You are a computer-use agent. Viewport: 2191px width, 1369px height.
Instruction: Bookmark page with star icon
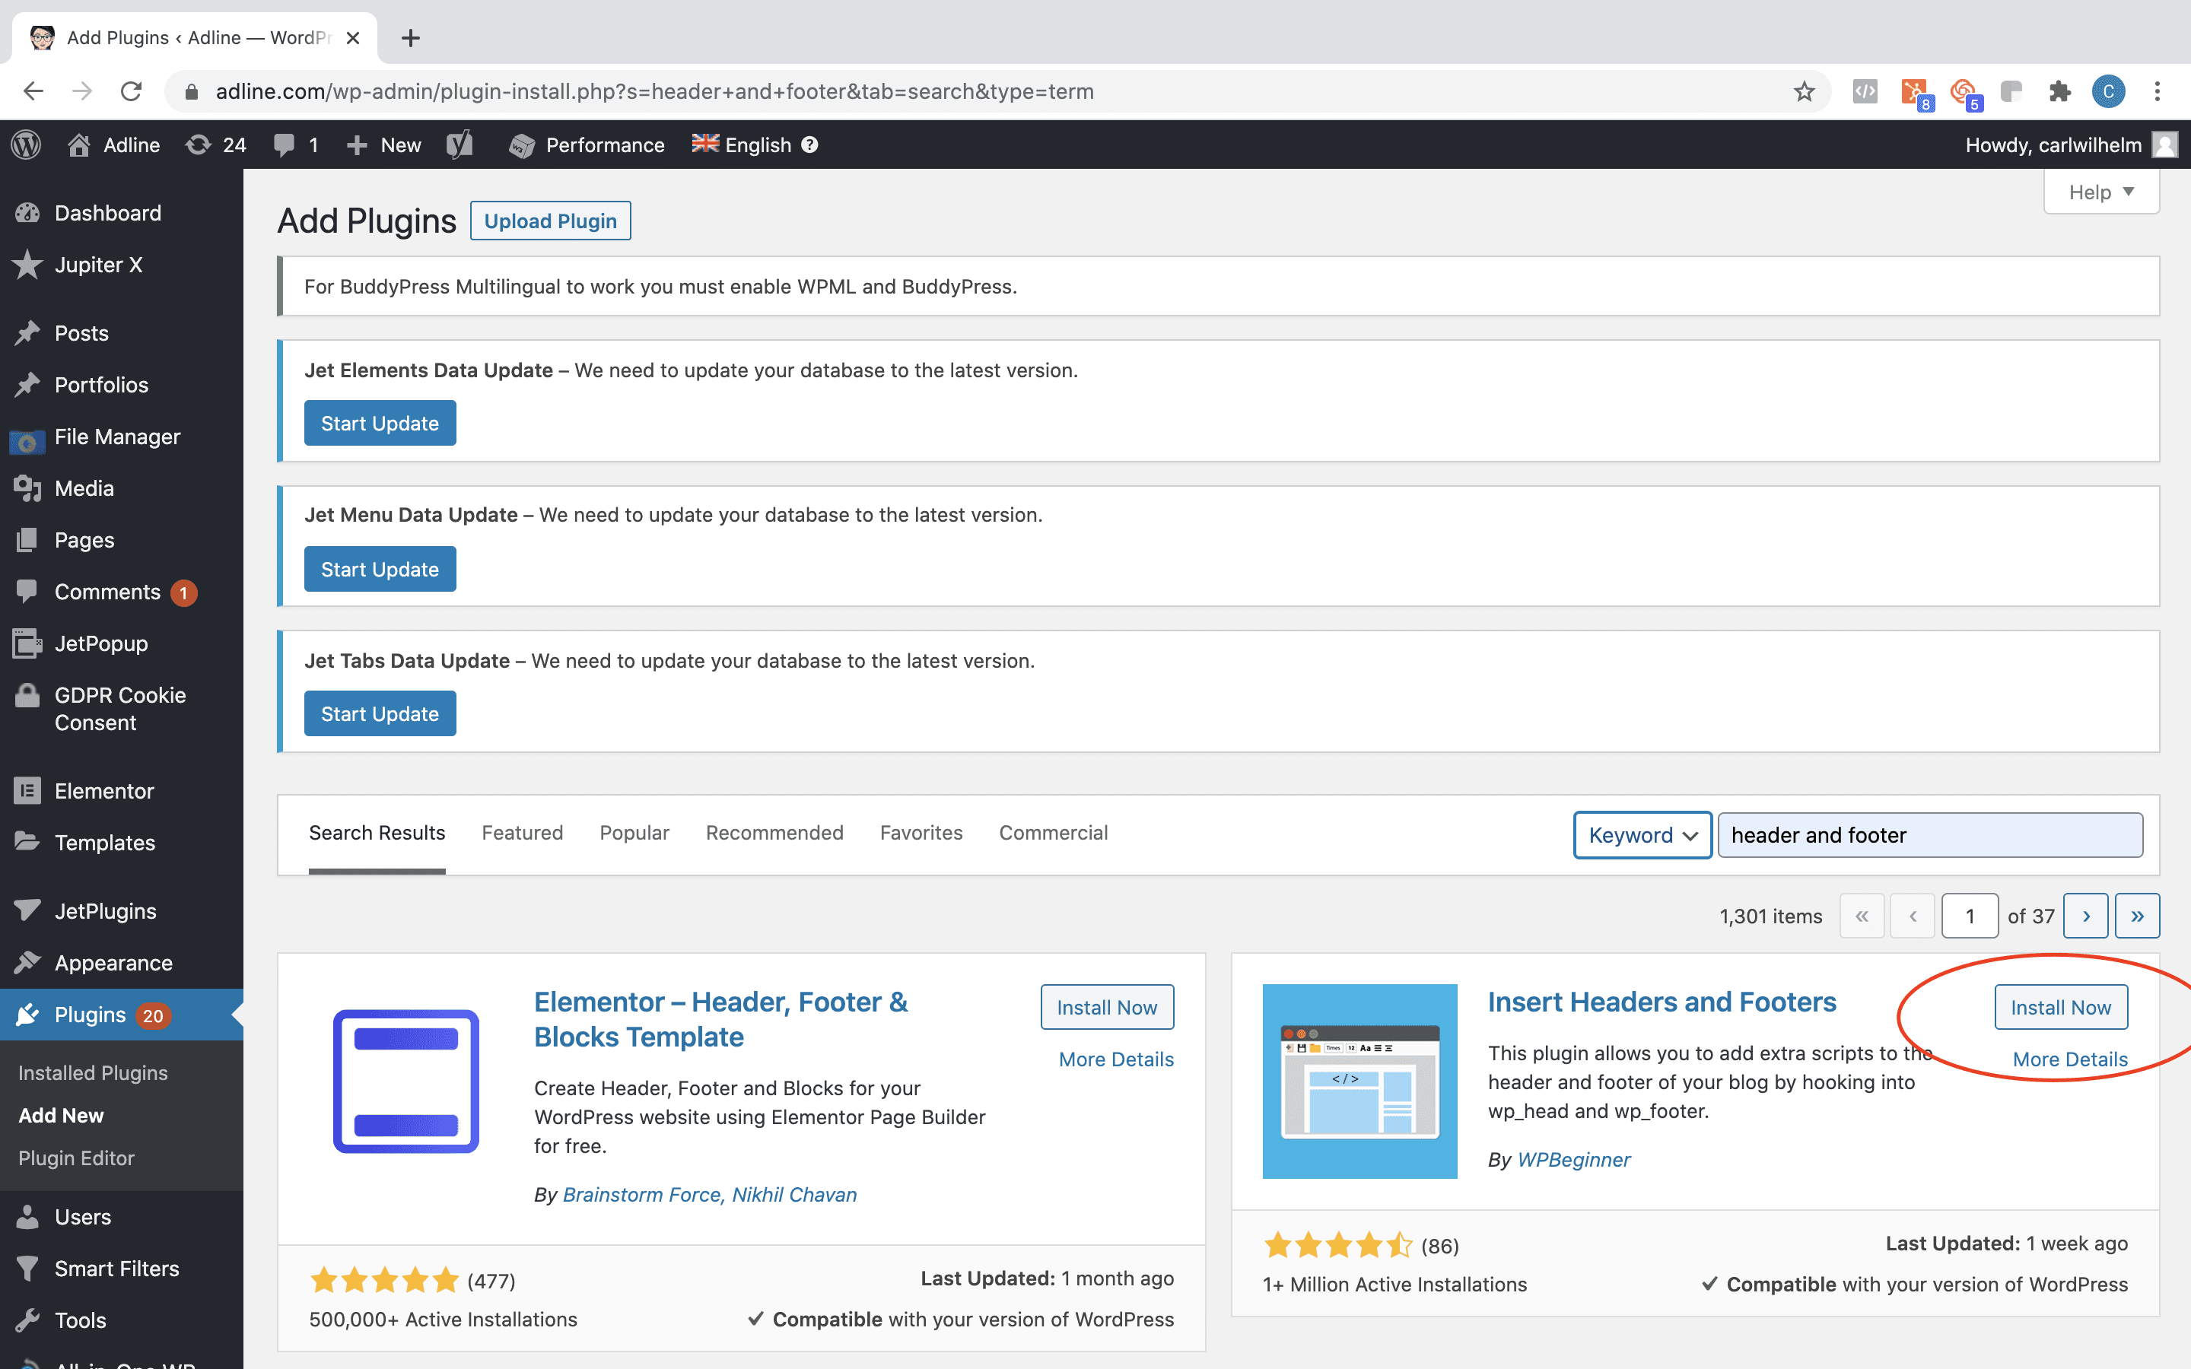[1805, 91]
